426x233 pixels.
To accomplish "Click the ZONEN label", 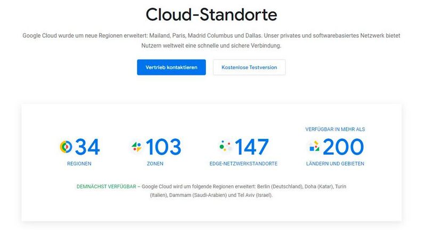I will tap(155, 164).
